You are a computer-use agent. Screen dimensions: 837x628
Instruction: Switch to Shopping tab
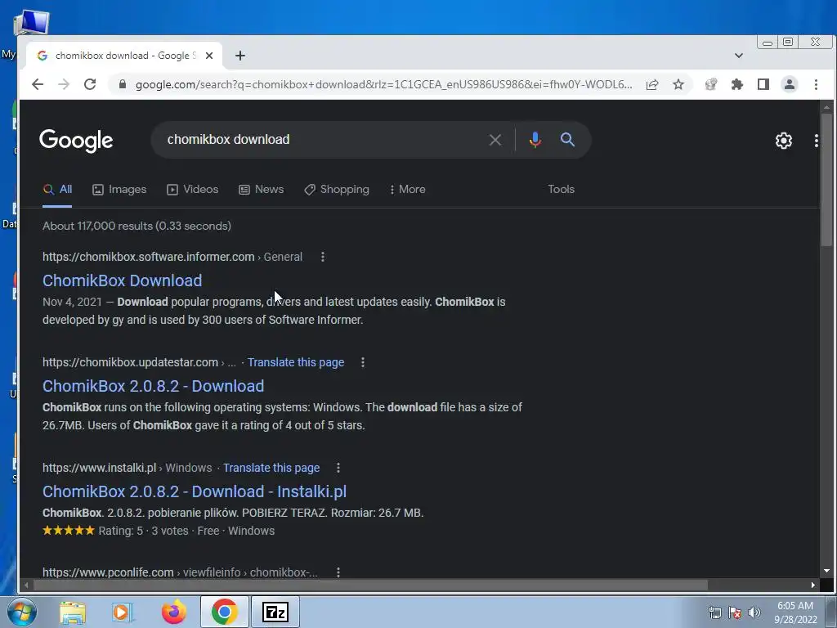click(x=336, y=189)
